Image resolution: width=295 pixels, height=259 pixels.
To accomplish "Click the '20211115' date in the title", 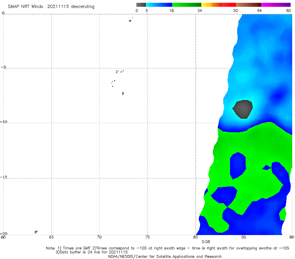I will 58,6.
